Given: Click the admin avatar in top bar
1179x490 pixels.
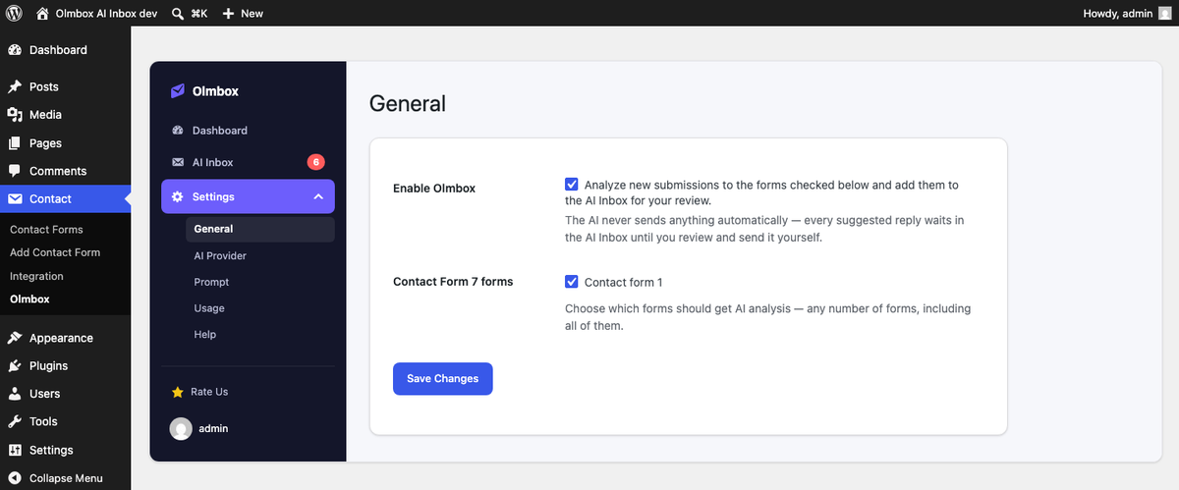Looking at the screenshot, I should [1165, 13].
